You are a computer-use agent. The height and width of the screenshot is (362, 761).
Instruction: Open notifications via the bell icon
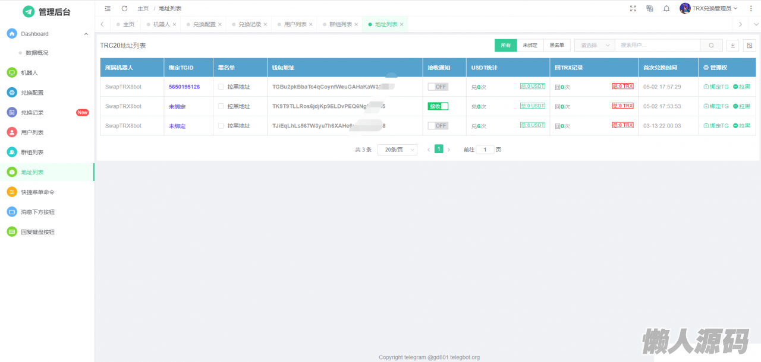(x=666, y=8)
